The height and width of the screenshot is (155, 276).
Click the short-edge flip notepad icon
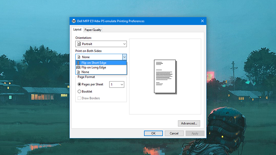[78, 63]
